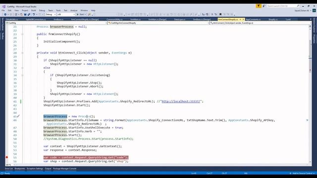Open the Analyze menu
Image resolution: width=317 pixels, height=178 pixels.
(74, 10)
